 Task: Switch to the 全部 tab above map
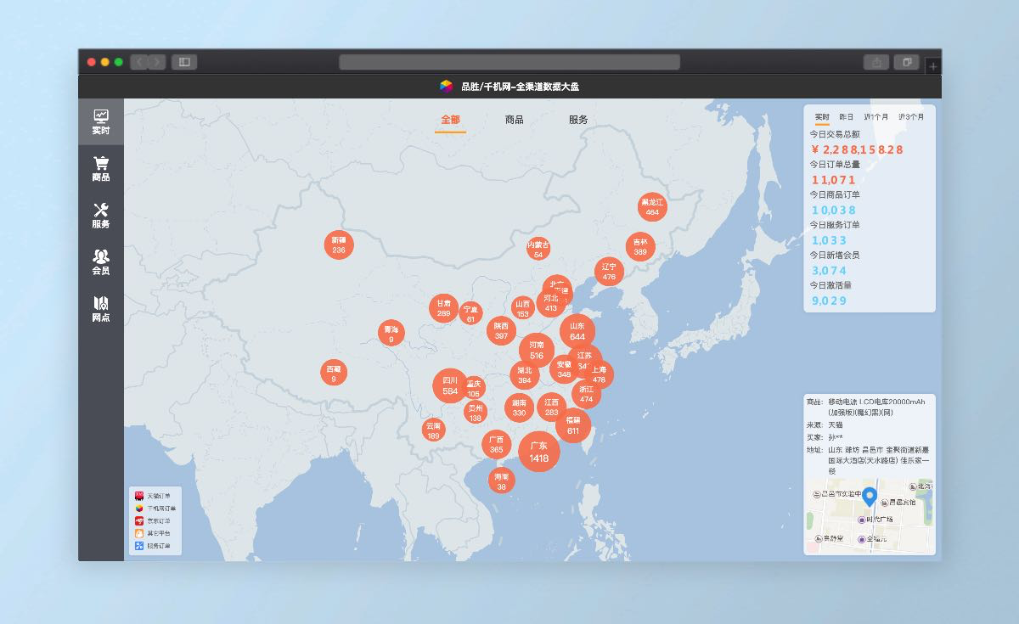[450, 120]
